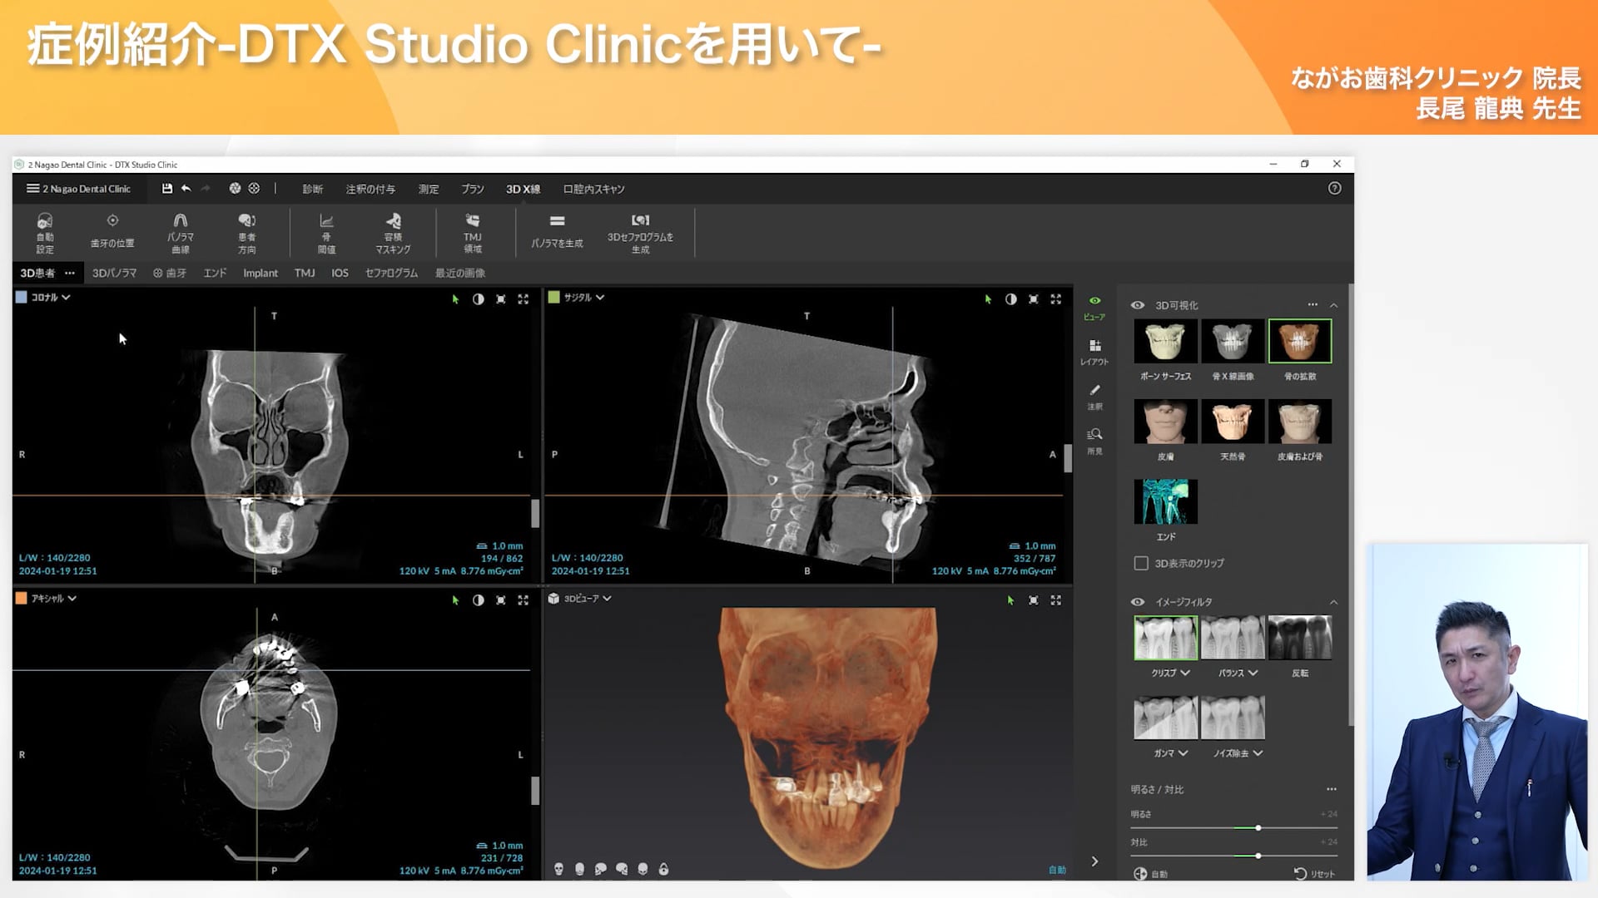The height and width of the screenshot is (898, 1598).
Task: Select the 容積マスキング volume masking tool
Action: click(x=393, y=233)
